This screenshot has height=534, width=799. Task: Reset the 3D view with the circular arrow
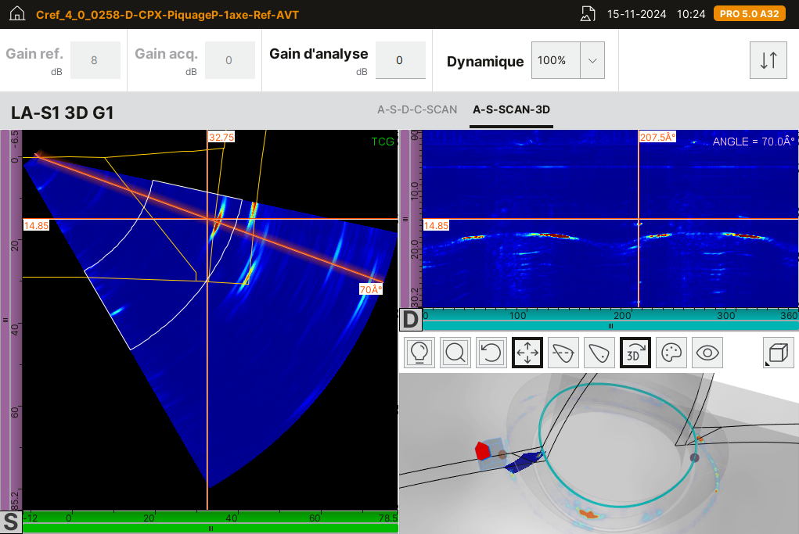[491, 353]
